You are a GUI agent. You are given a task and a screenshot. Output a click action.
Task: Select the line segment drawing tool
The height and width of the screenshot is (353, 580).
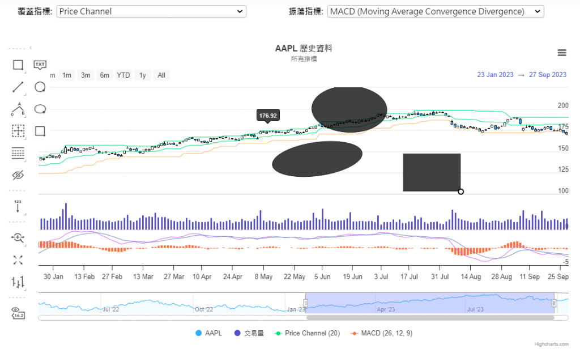pyautogui.click(x=18, y=87)
